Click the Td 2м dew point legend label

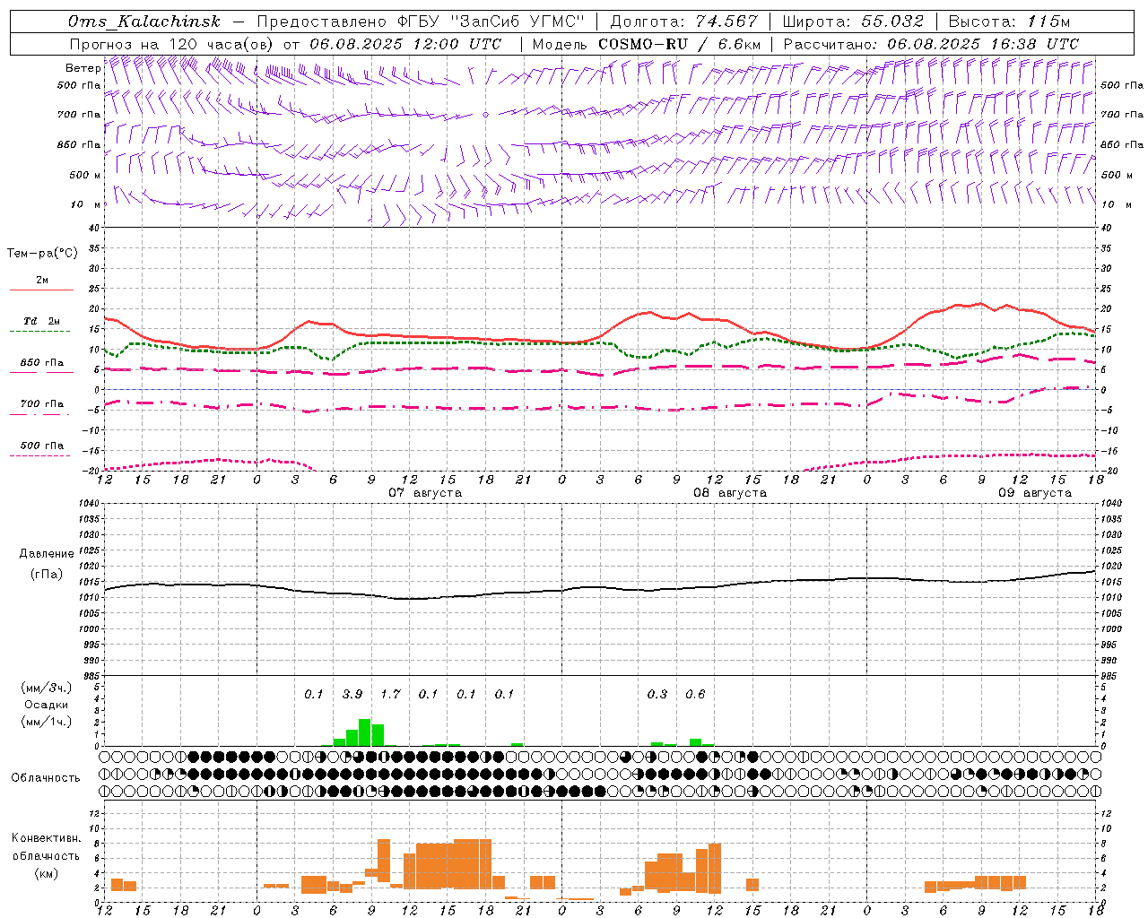[41, 321]
